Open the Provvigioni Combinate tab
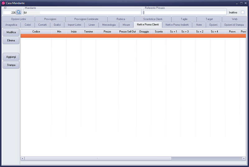The image size is (249, 167). click(86, 19)
